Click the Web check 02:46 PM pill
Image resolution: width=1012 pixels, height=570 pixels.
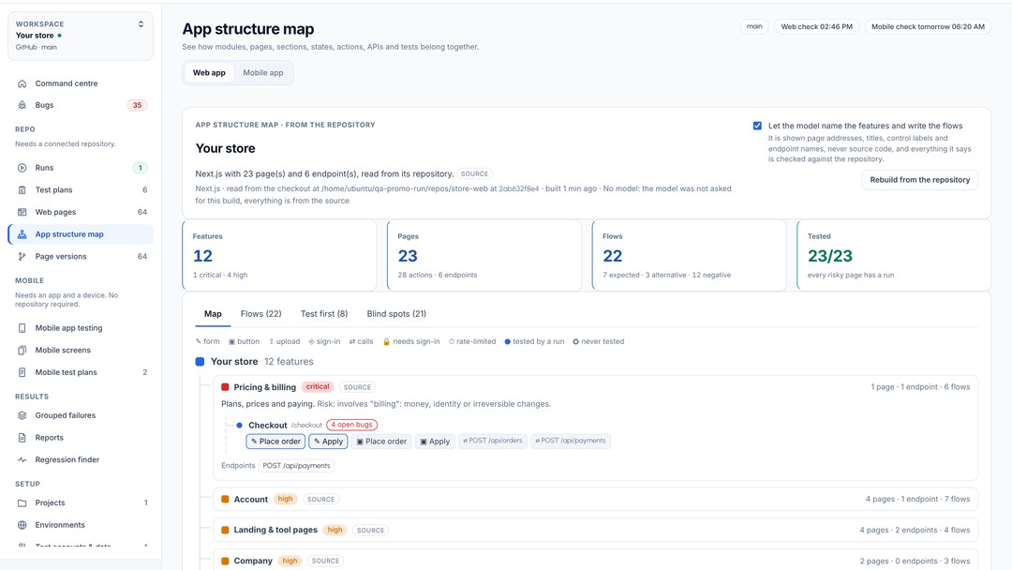(x=816, y=26)
